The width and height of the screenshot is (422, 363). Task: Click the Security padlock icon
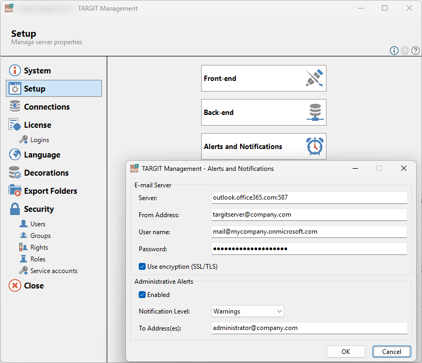click(x=15, y=209)
